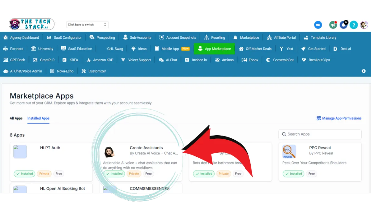Open the navigation settings gear icon
Viewport: 371px width, 209px height.
coord(364,71)
